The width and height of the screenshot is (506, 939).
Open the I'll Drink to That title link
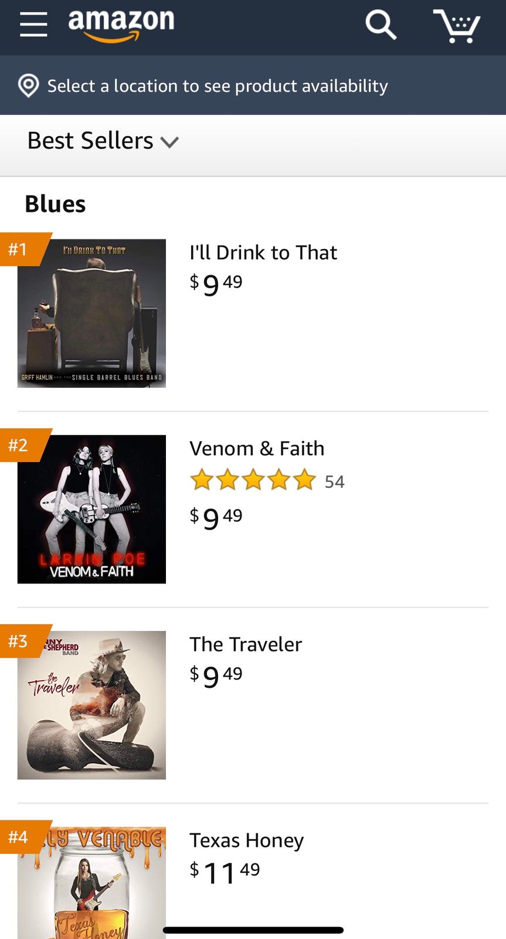pyautogui.click(x=263, y=252)
